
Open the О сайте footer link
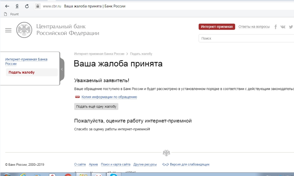(80, 164)
